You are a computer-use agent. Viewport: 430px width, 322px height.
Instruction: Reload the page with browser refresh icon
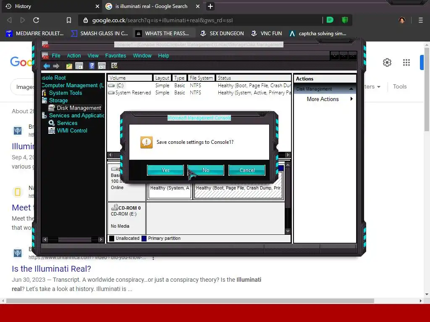click(x=36, y=20)
